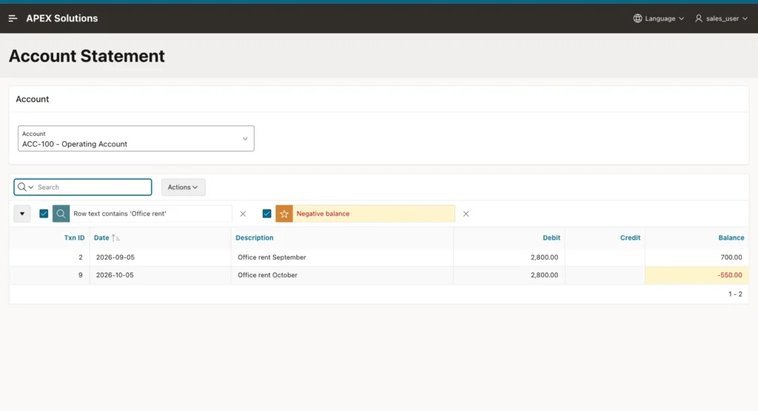Expand the Language dropdown
Viewport: 758px width, 411px height.
[659, 18]
